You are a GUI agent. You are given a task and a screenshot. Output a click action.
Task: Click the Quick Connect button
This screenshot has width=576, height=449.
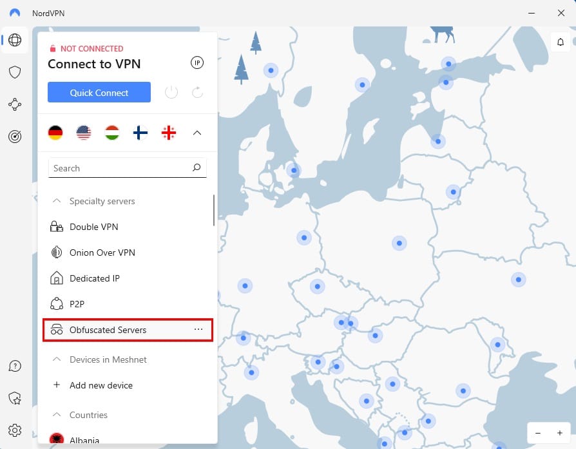(99, 92)
